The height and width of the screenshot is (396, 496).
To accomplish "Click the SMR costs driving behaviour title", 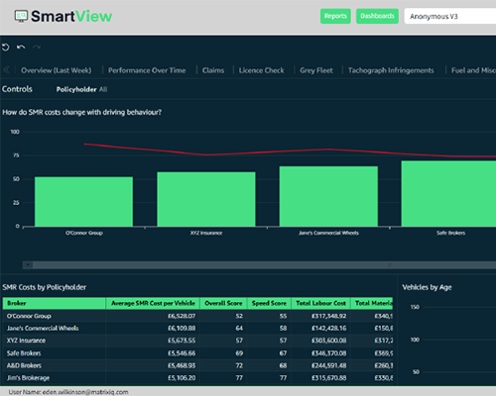I will tap(82, 112).
